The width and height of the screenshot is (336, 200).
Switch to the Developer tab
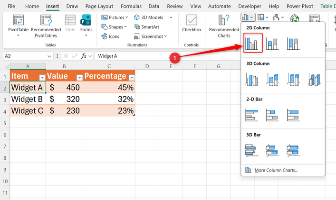tap(250, 7)
